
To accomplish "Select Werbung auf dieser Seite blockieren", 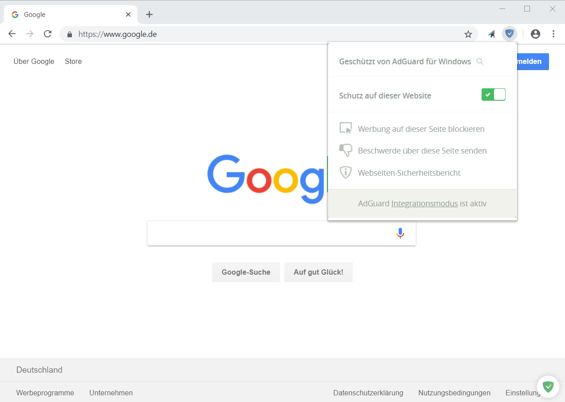I will 421,129.
